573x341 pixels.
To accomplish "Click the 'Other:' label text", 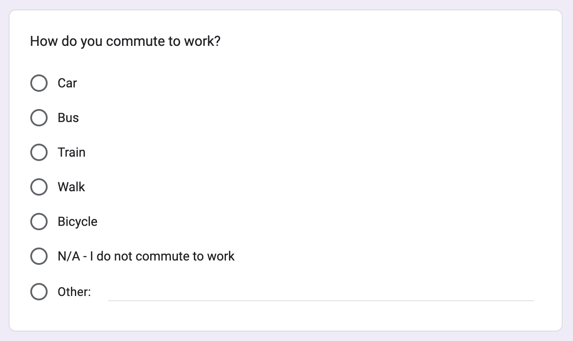I will (x=74, y=292).
